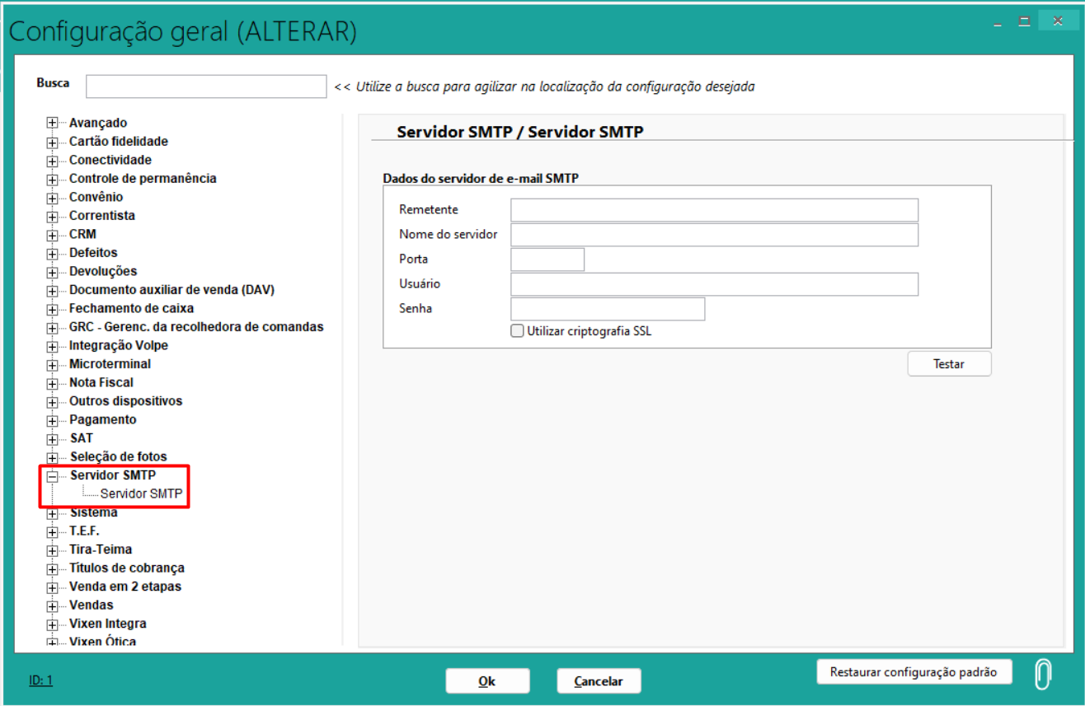
Task: Expand the Nota Fiscal tree node
Action: [53, 383]
